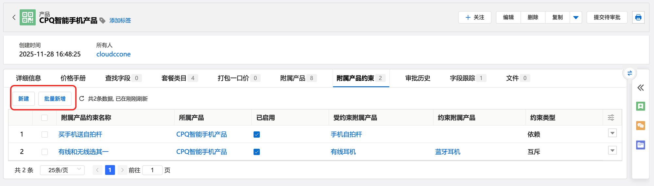
Task: Click the refresh icon beside record count
Action: [x=82, y=99]
